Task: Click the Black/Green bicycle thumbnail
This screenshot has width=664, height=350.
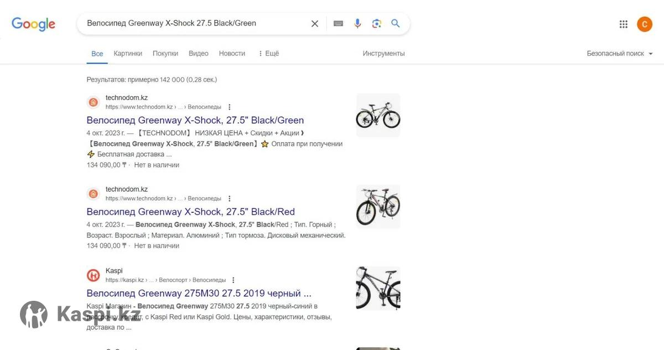Action: pyautogui.click(x=378, y=115)
